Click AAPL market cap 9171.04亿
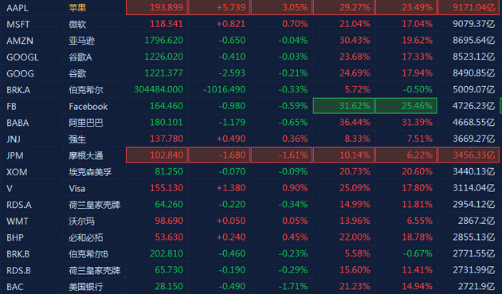502x294 pixels. [469, 7]
